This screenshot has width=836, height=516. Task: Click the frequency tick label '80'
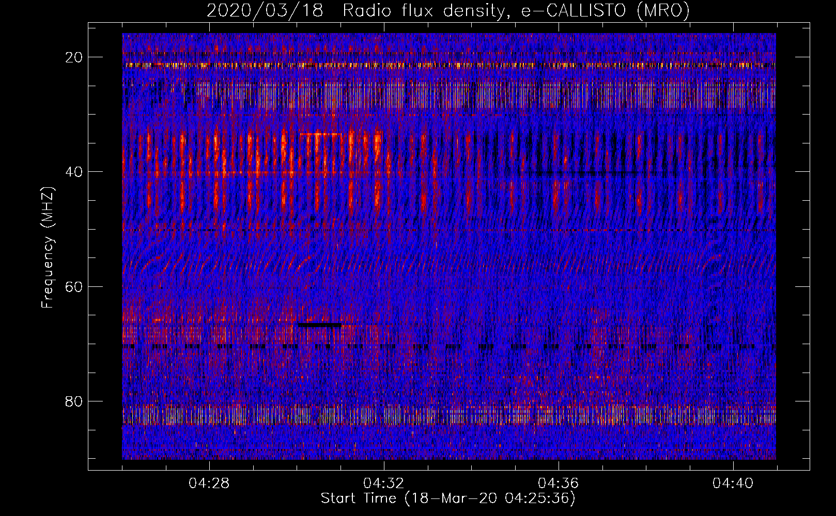point(74,401)
